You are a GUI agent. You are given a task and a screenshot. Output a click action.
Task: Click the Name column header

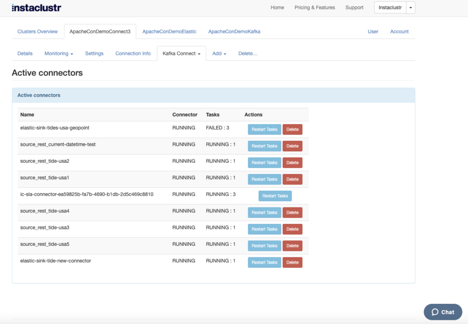(27, 115)
